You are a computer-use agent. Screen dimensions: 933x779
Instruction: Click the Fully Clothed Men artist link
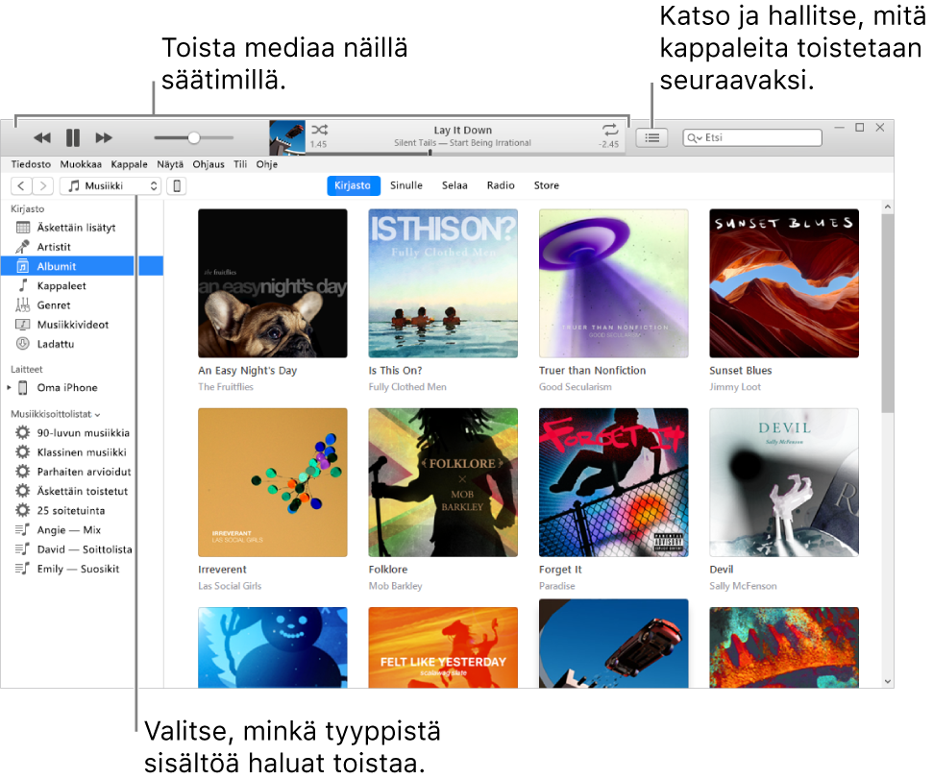(x=407, y=387)
